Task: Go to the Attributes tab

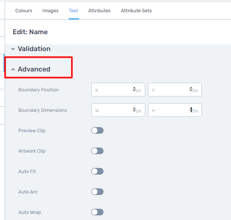Action: pyautogui.click(x=99, y=11)
